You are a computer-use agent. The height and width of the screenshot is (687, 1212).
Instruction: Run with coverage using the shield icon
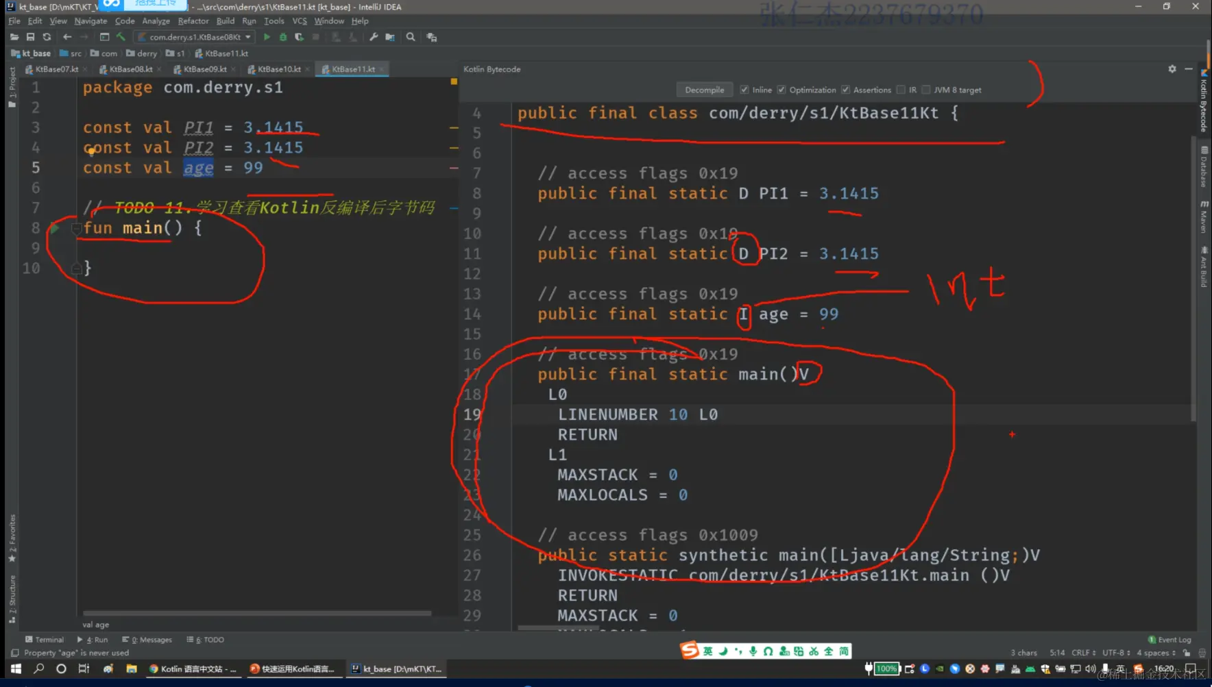[x=300, y=37]
